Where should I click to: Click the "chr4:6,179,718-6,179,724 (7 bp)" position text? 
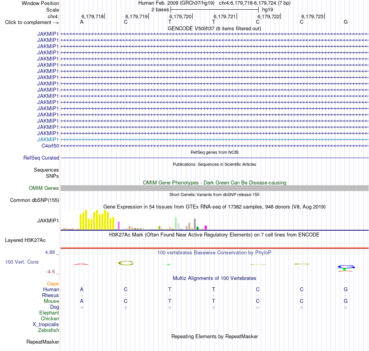point(255,3)
